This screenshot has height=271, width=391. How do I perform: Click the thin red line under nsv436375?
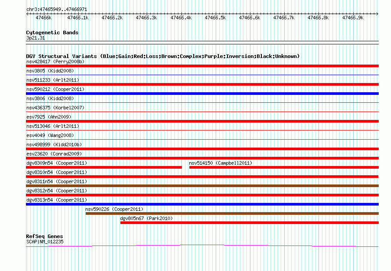click(x=202, y=112)
